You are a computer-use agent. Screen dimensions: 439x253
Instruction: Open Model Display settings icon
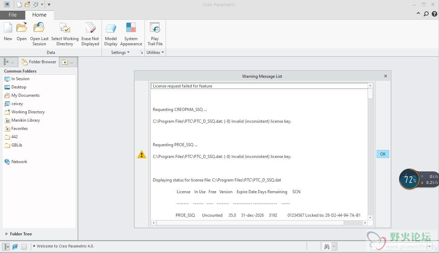[111, 28]
